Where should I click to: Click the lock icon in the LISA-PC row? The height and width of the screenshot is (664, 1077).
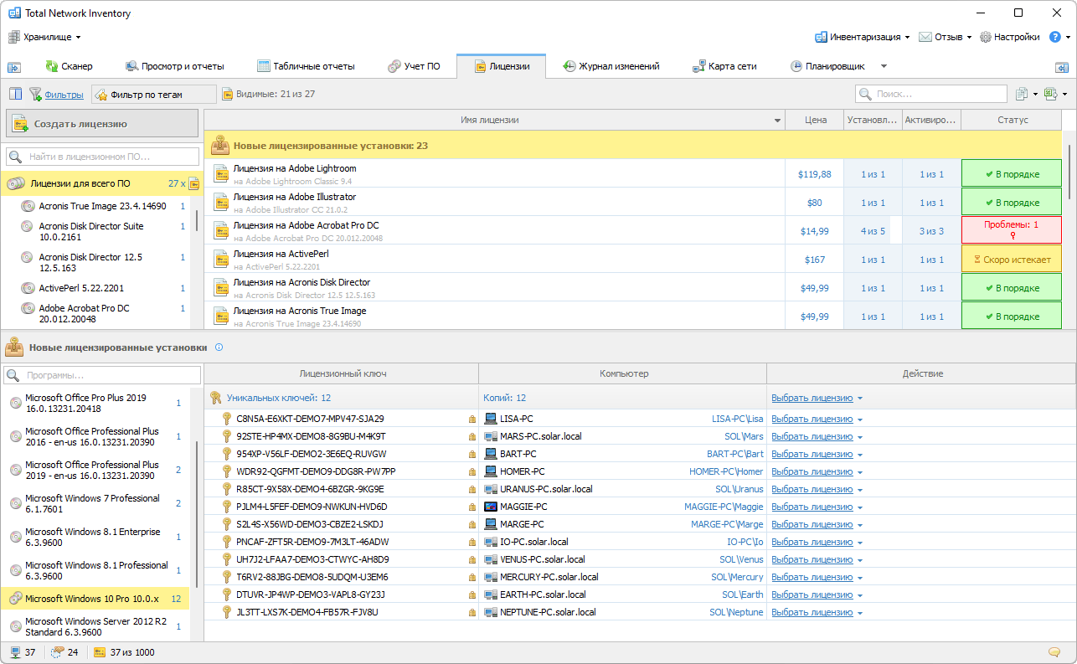(472, 419)
